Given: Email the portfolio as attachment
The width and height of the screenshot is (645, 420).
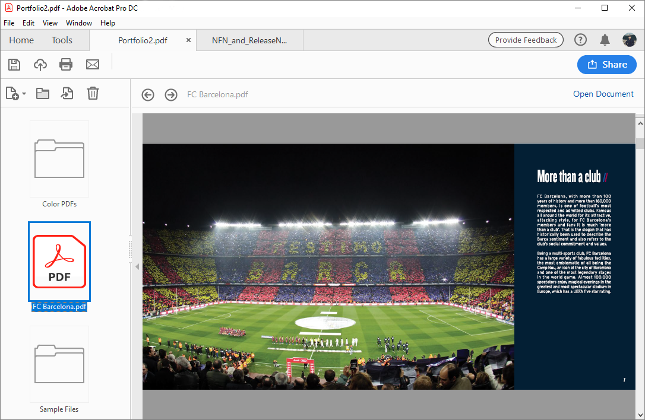Looking at the screenshot, I should pos(92,65).
